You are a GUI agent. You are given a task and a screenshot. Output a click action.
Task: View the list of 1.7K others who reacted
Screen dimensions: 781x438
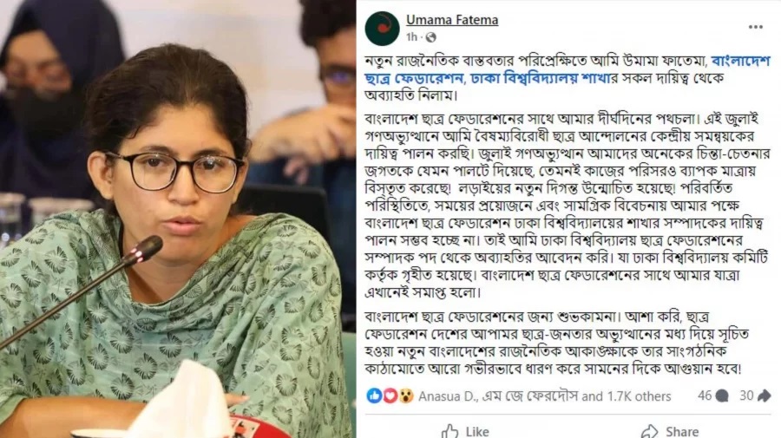pos(639,396)
